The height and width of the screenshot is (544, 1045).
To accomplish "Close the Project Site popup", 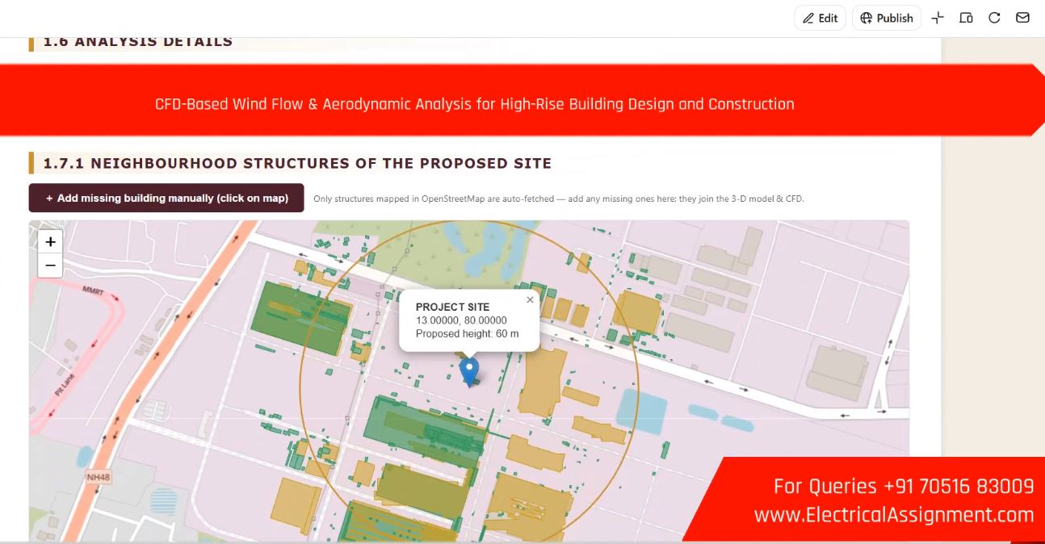I will 530,299.
